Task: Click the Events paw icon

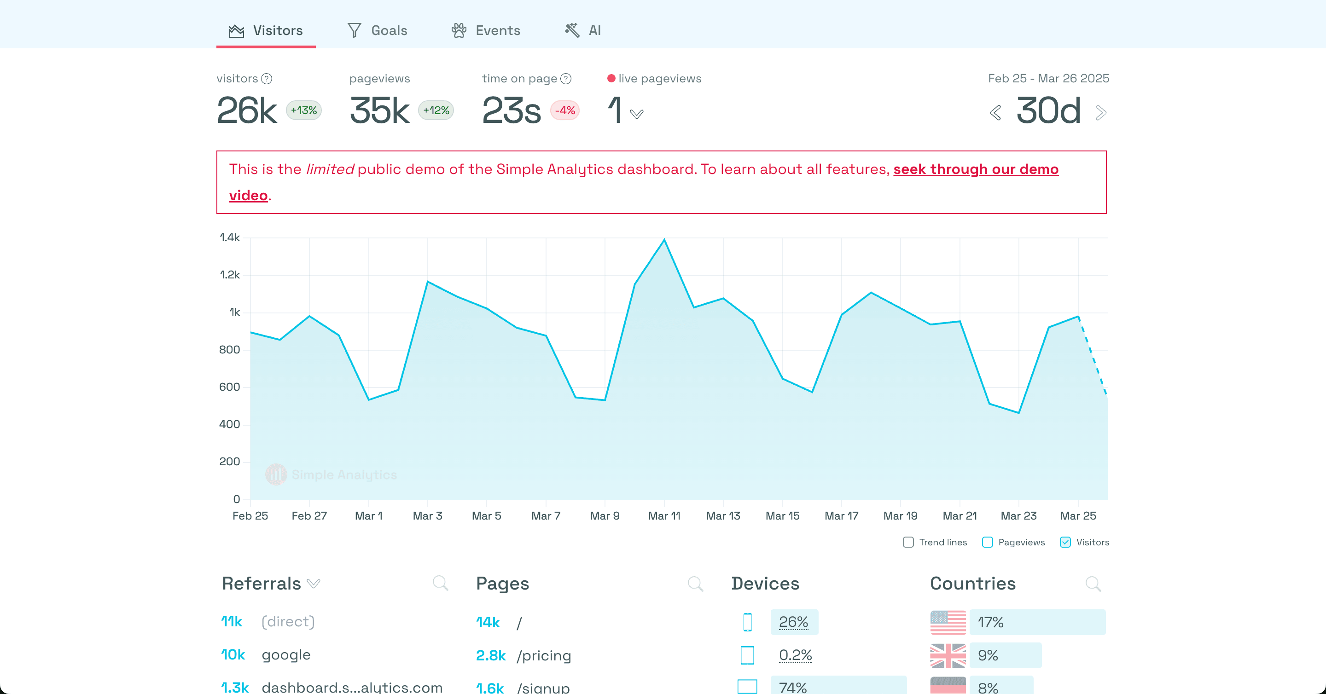Action: [459, 30]
